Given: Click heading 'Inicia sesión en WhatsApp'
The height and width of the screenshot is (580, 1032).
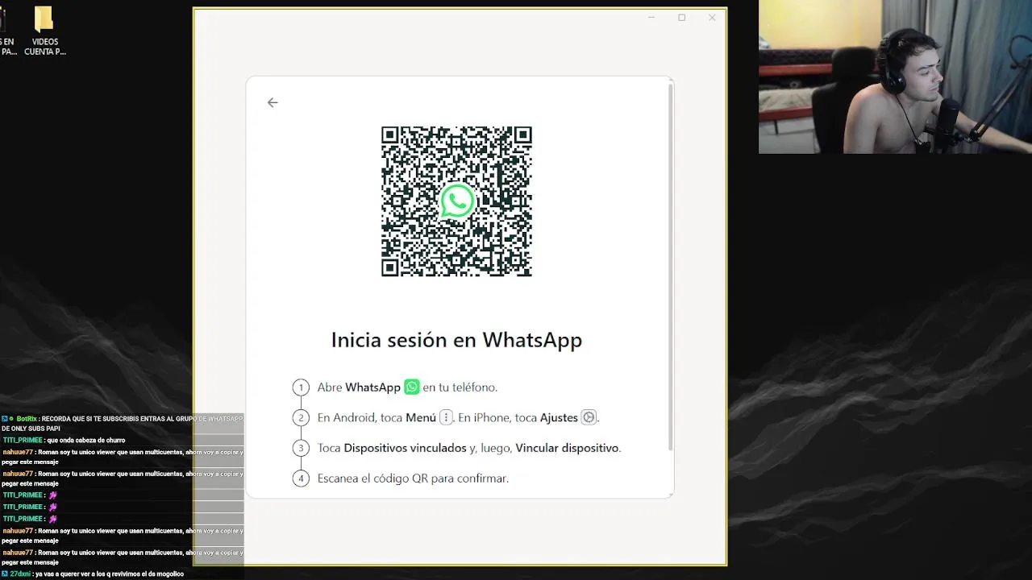Looking at the screenshot, I should pyautogui.click(x=456, y=340).
